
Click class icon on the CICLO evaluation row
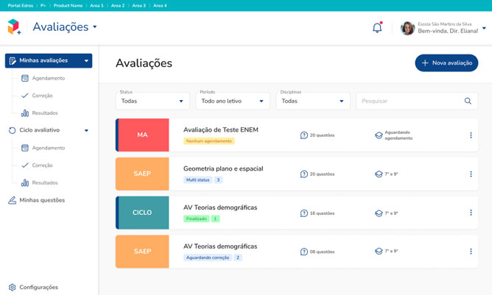(379, 213)
